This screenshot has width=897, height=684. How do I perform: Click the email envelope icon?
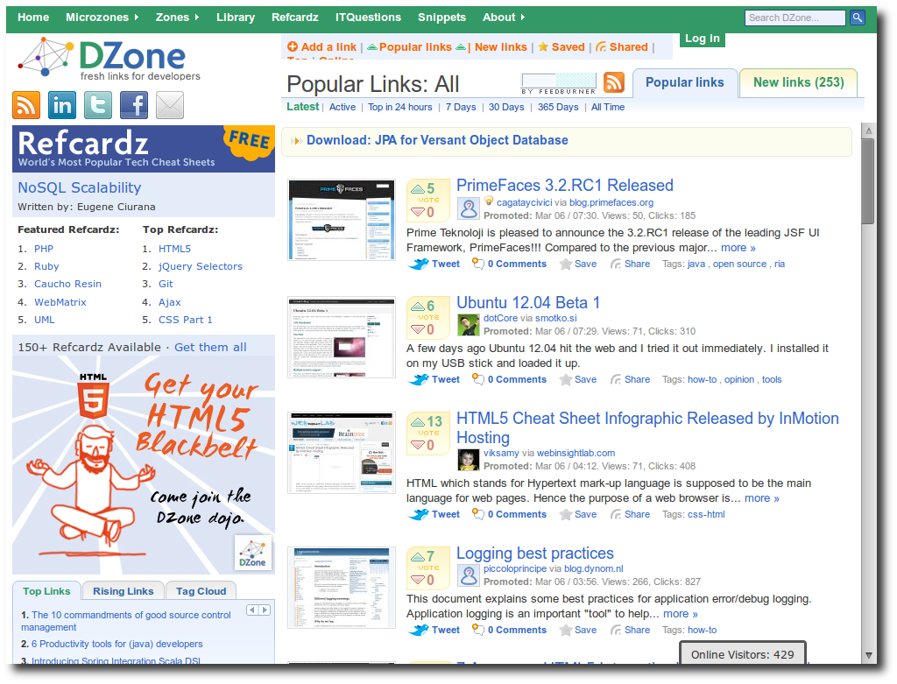coord(170,105)
